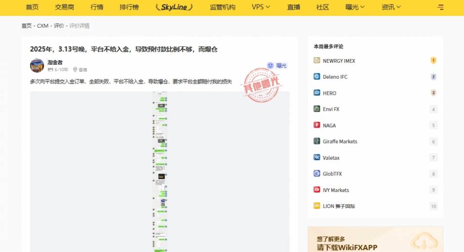
Task: Click the 首页 breadcrumb link
Action: [x=26, y=26]
